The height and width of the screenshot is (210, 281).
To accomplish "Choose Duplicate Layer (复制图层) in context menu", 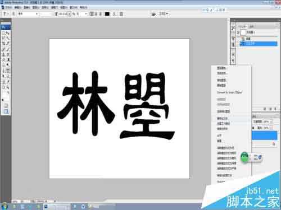I will coord(221,80).
